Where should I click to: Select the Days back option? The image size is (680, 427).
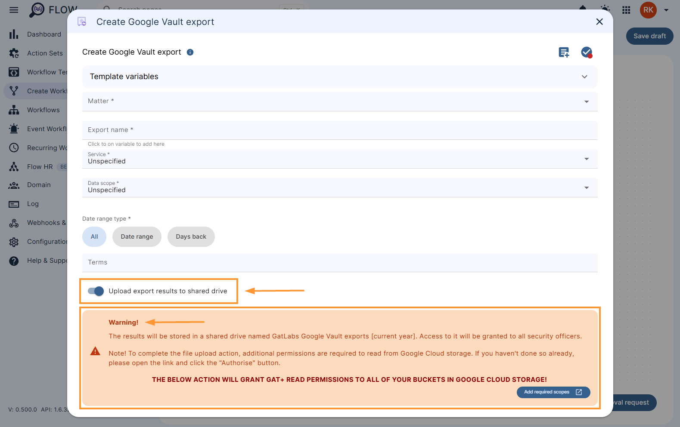pos(191,237)
